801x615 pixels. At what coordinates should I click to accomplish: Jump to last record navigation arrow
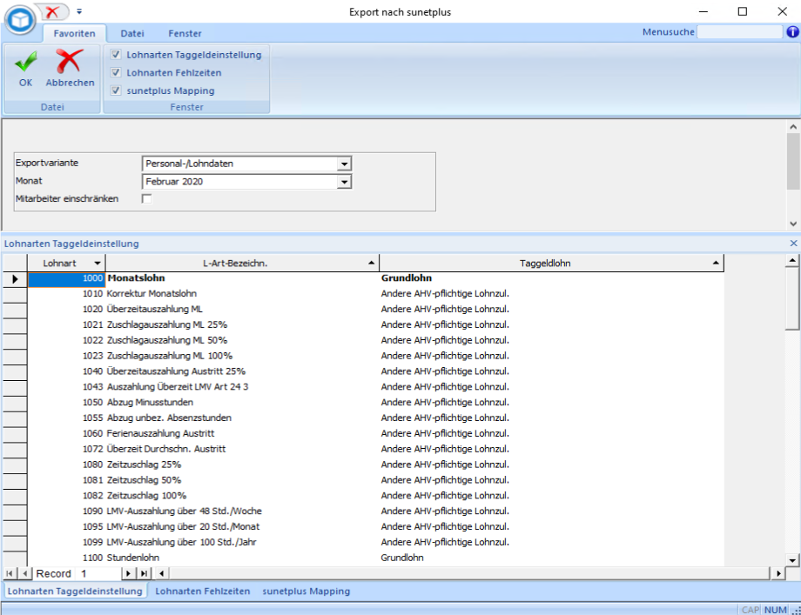coord(144,574)
